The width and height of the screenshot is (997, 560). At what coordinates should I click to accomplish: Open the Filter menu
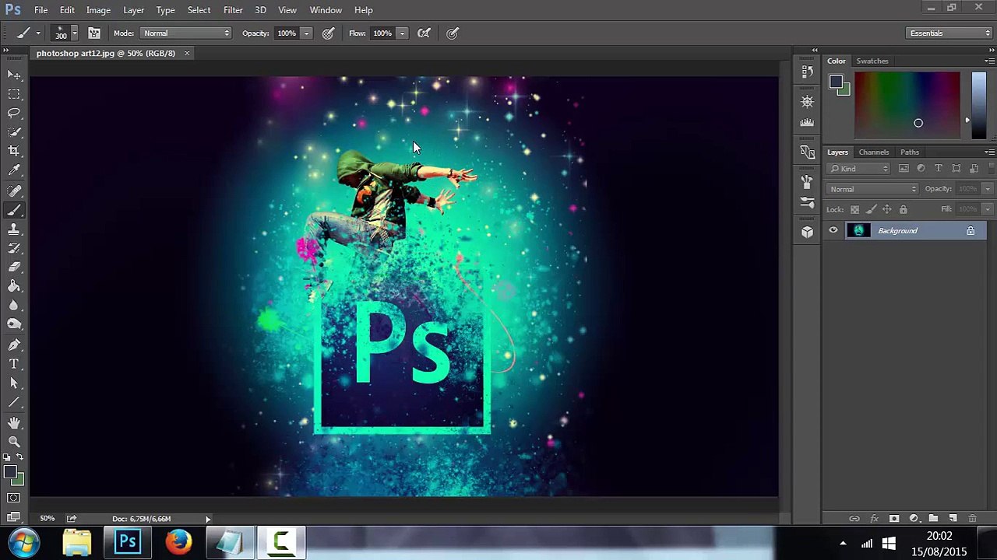(233, 10)
